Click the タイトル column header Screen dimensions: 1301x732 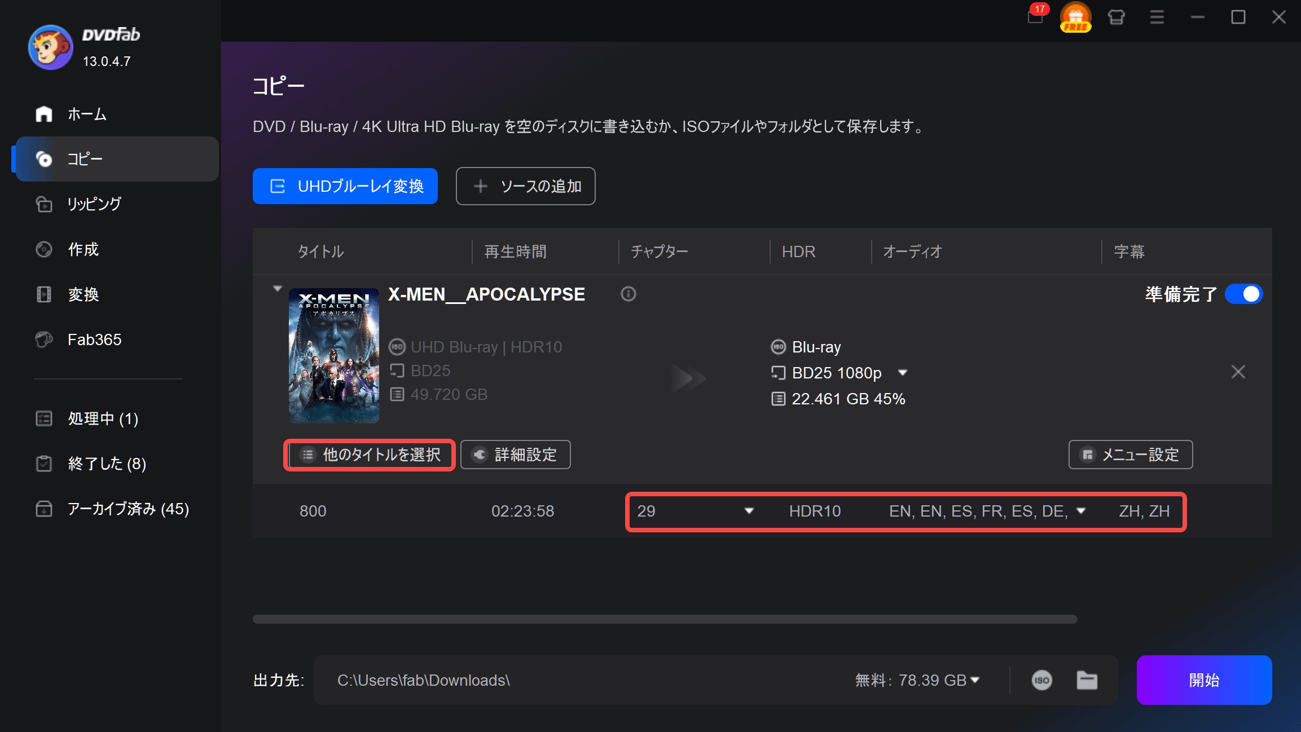click(320, 252)
